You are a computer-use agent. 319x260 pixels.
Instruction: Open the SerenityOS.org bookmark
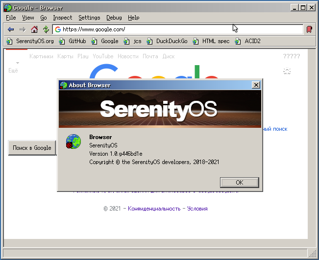(x=35, y=41)
